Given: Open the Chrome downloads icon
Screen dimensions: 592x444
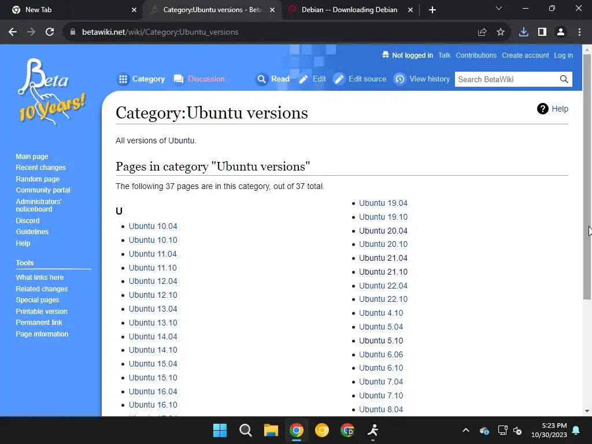Looking at the screenshot, I should click(x=524, y=32).
